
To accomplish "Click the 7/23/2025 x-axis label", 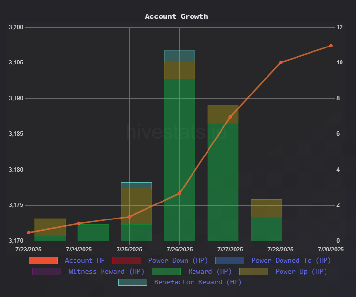I will pos(29,249).
